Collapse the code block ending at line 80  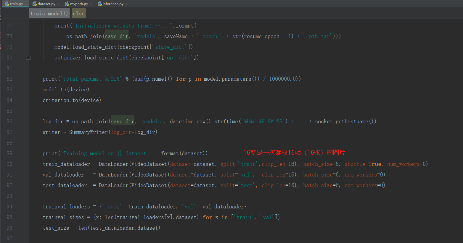point(28,57)
